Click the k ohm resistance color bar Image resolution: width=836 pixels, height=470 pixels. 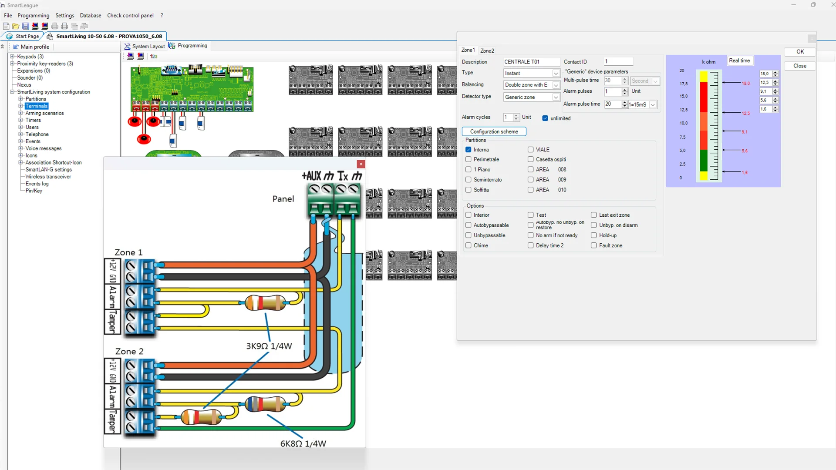pyautogui.click(x=704, y=126)
